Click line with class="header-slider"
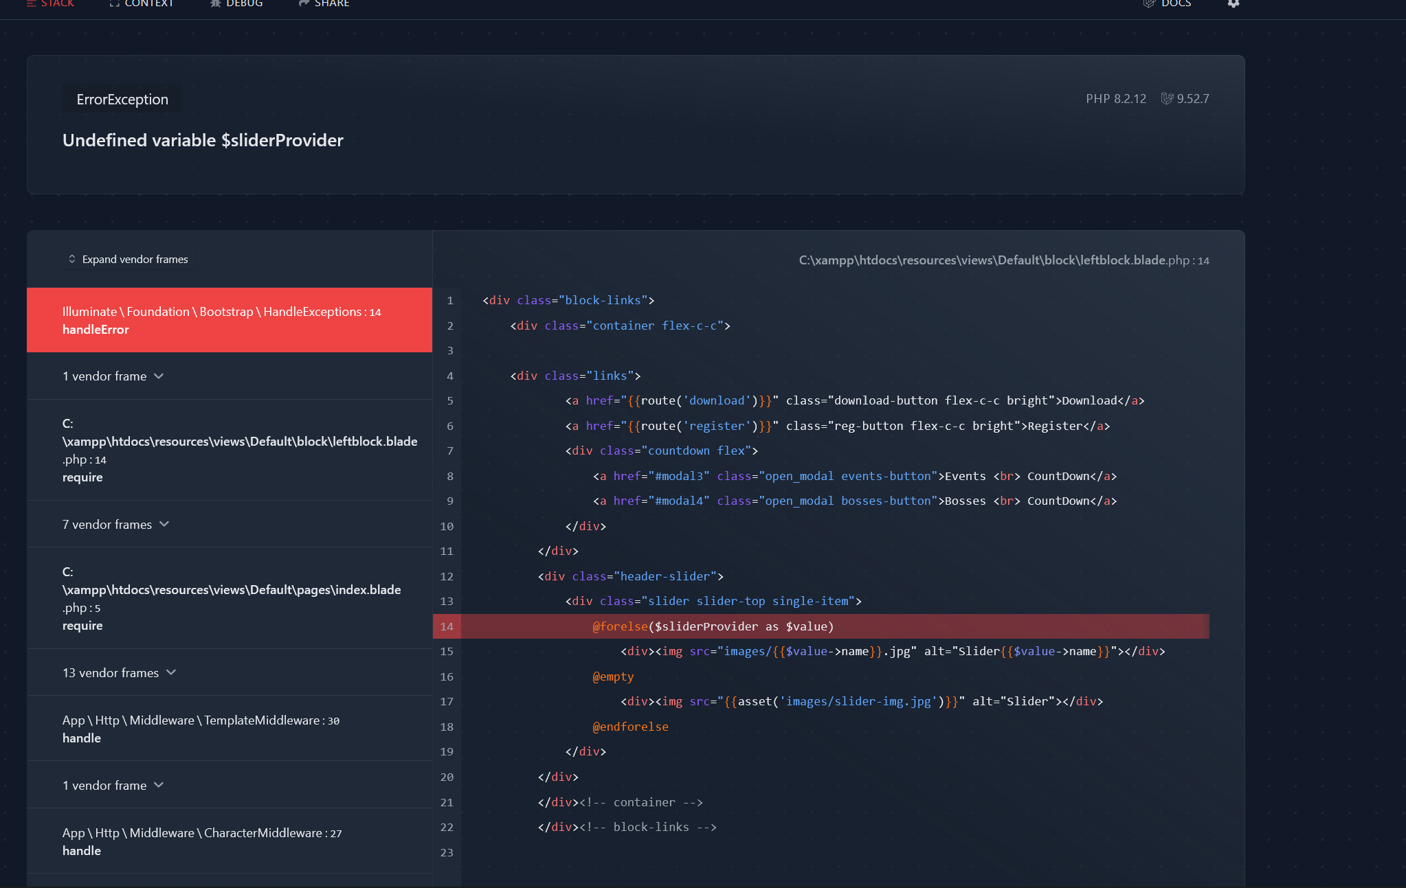The image size is (1406, 888). click(x=630, y=576)
